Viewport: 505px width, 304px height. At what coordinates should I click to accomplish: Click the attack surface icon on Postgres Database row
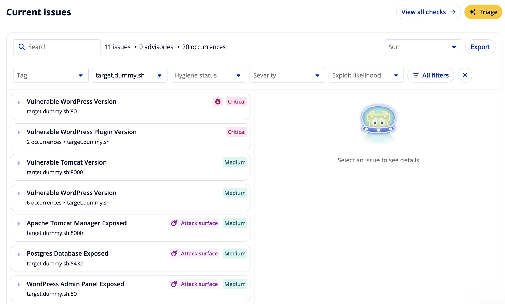(x=174, y=253)
